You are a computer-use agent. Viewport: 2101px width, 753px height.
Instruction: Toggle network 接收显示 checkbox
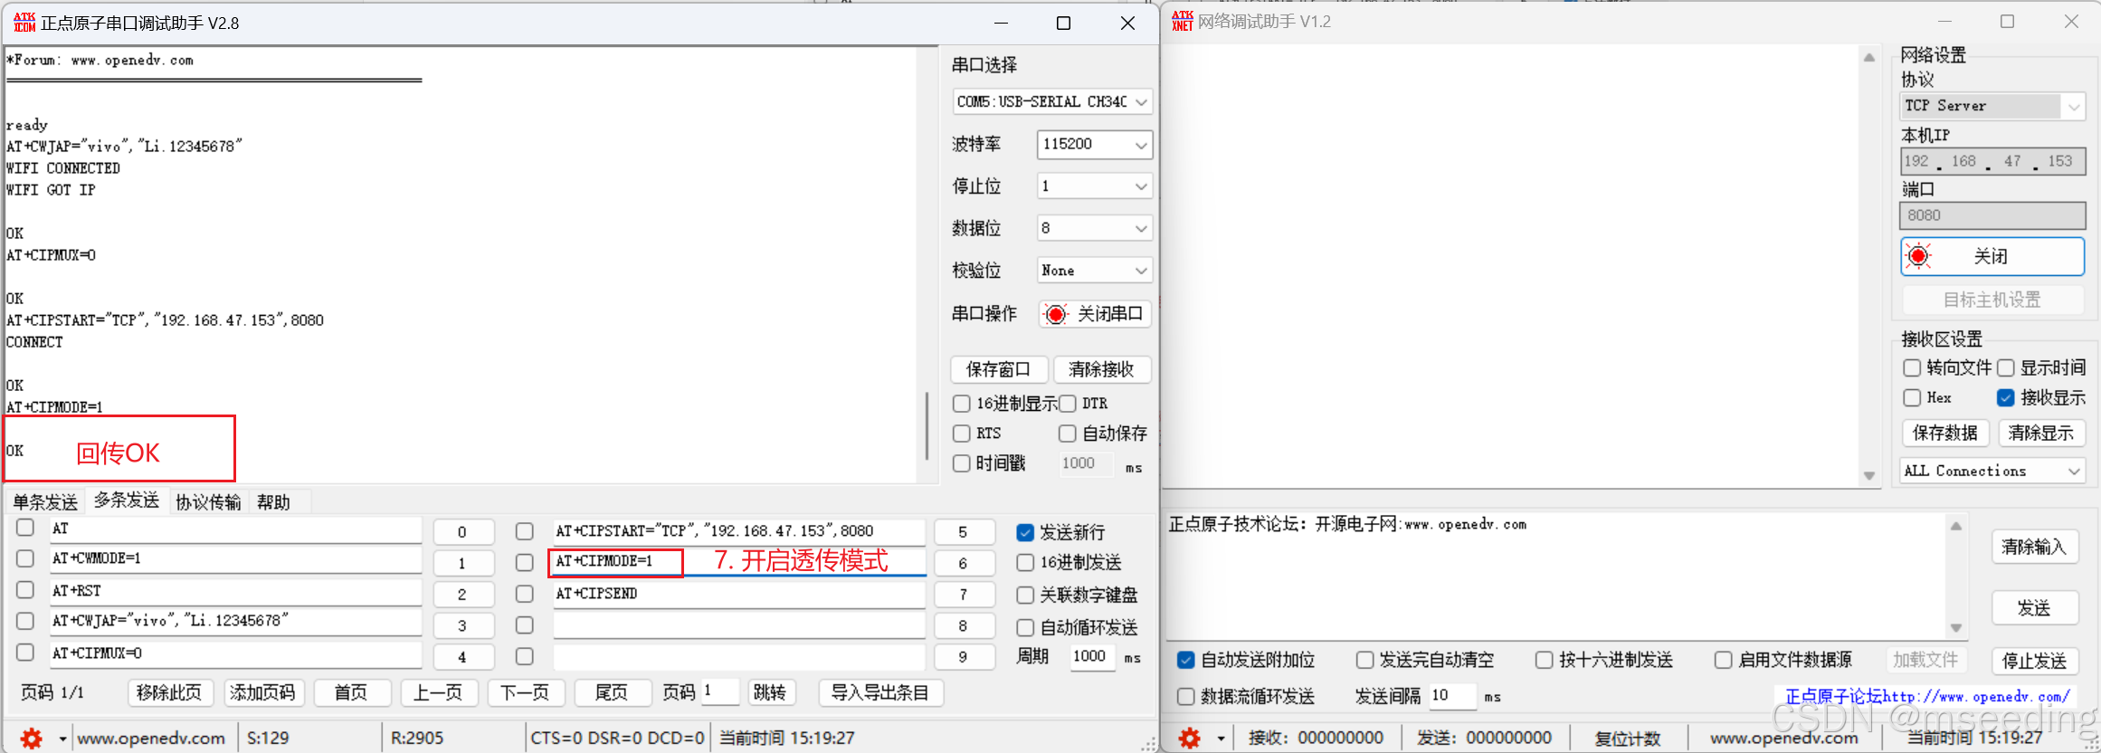[x=2006, y=397]
